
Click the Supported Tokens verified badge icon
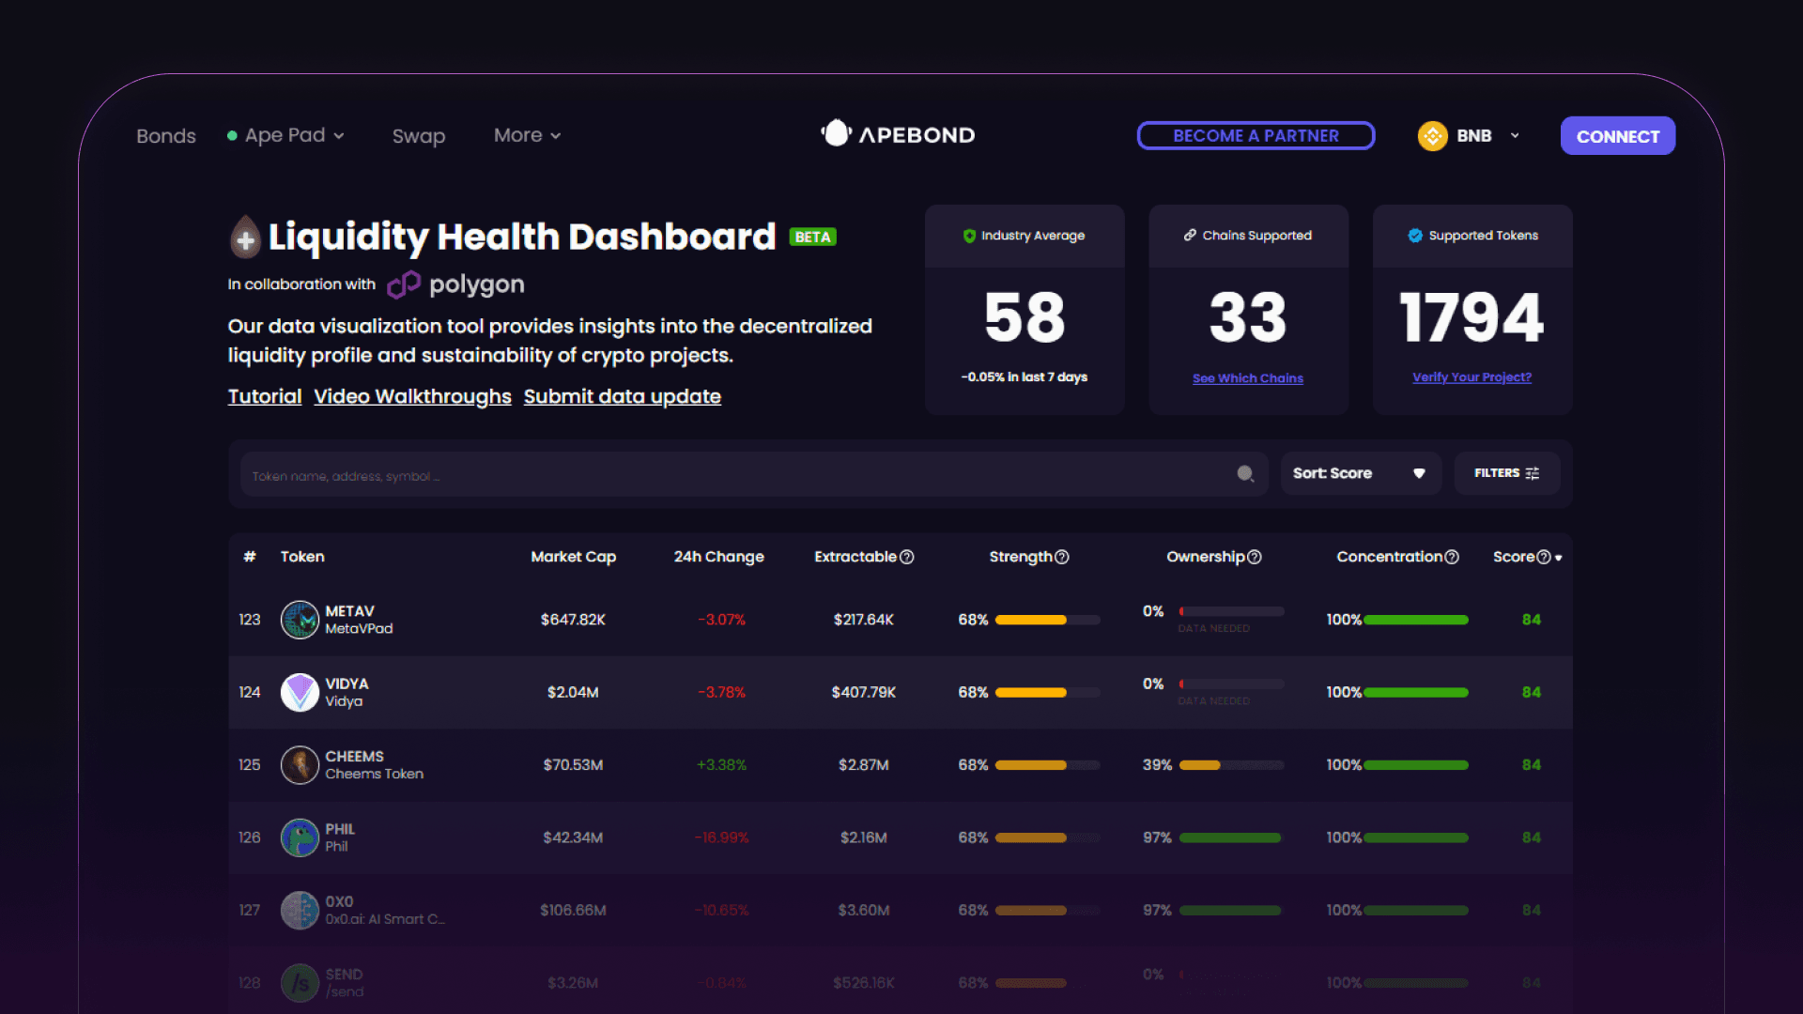(x=1415, y=236)
